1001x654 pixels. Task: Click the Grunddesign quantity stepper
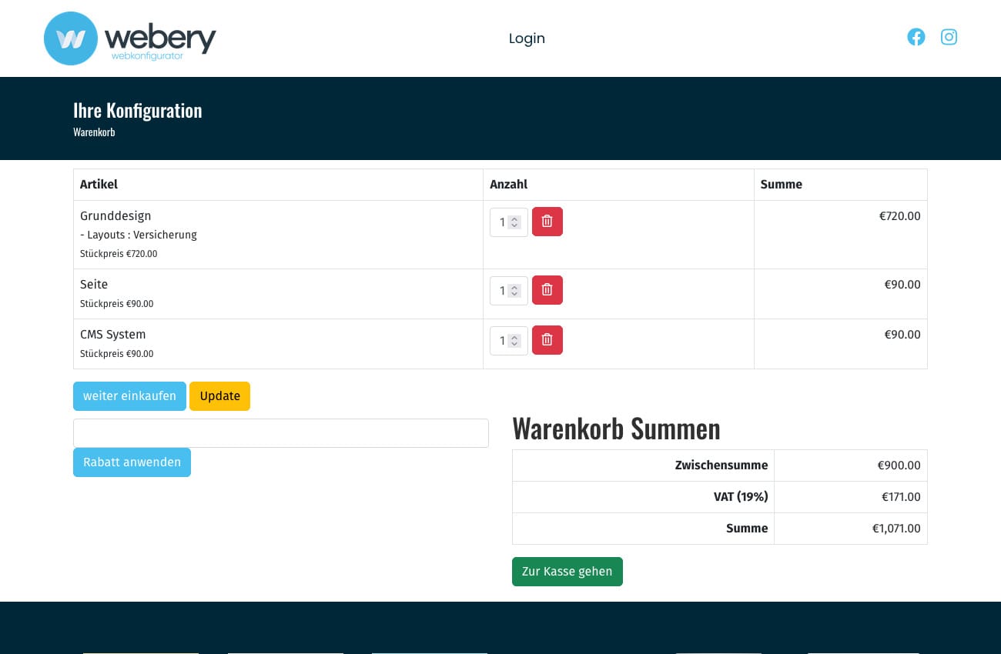[509, 222]
